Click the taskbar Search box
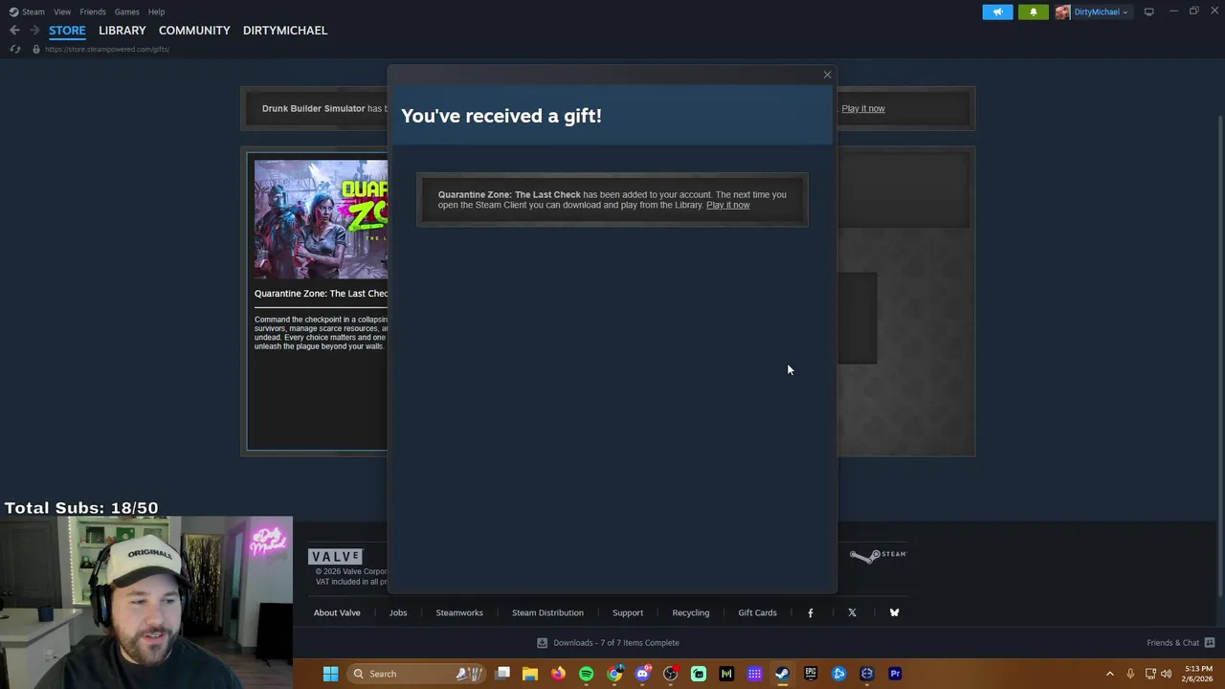1225x689 pixels. [414, 674]
